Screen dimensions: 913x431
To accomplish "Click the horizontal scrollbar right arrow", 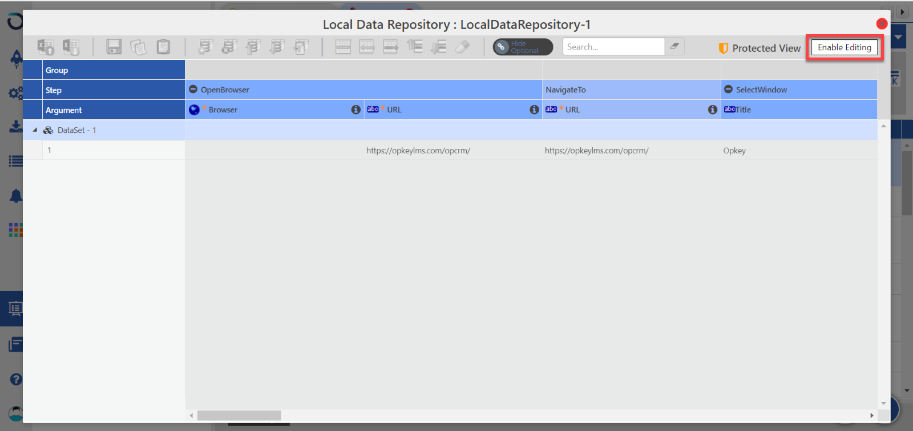I will [871, 416].
